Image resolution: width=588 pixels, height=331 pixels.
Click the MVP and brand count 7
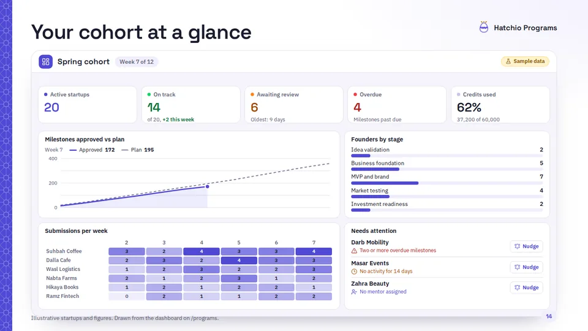coord(541,177)
